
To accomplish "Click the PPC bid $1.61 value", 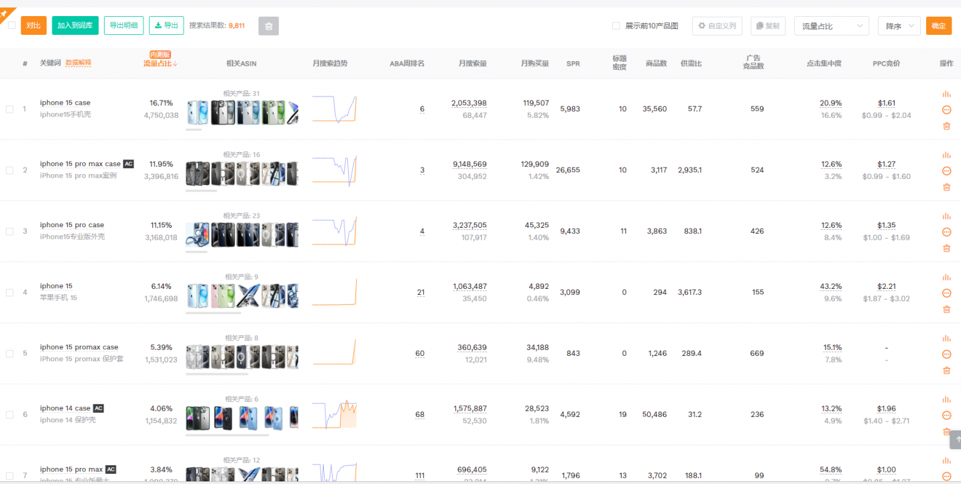I will pos(887,103).
